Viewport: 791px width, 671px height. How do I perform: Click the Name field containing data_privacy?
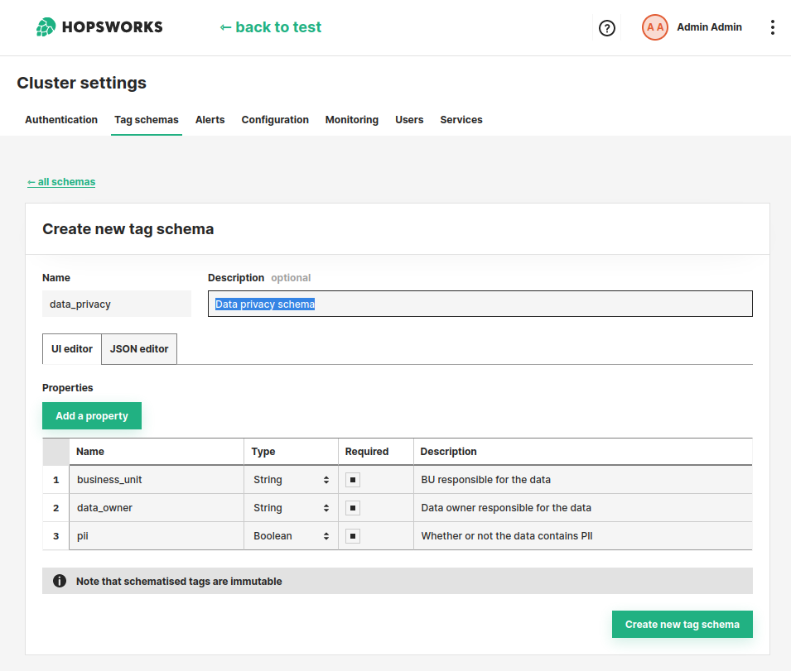coord(116,304)
